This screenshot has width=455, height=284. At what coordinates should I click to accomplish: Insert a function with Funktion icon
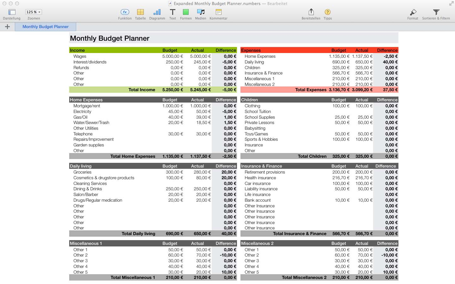tap(125, 12)
